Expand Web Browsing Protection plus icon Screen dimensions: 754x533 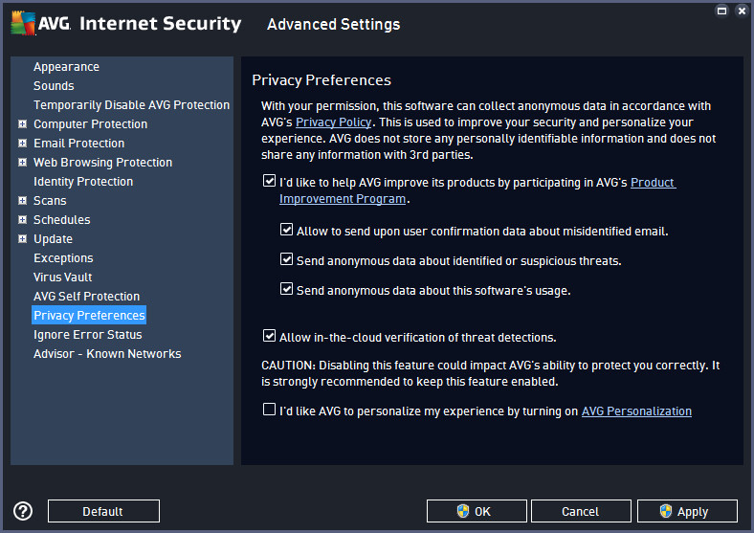22,162
